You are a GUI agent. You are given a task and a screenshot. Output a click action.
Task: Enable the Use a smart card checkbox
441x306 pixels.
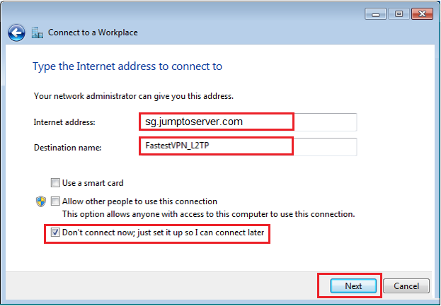pyautogui.click(x=55, y=183)
